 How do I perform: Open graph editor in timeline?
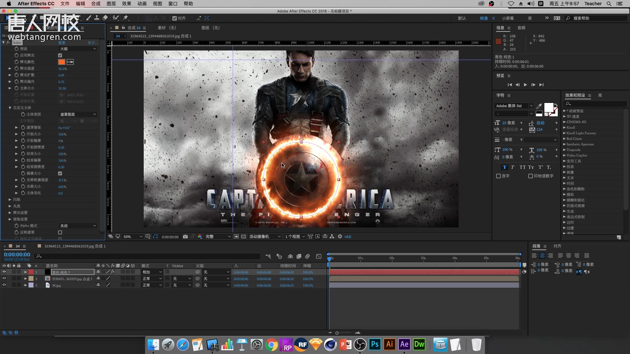[319, 256]
